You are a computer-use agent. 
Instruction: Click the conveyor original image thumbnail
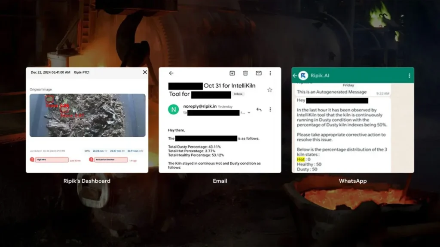[87, 115]
